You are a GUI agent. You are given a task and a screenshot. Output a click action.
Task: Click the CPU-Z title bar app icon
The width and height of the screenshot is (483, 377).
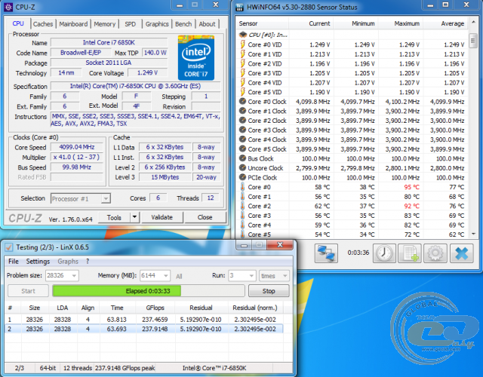(x=8, y=7)
